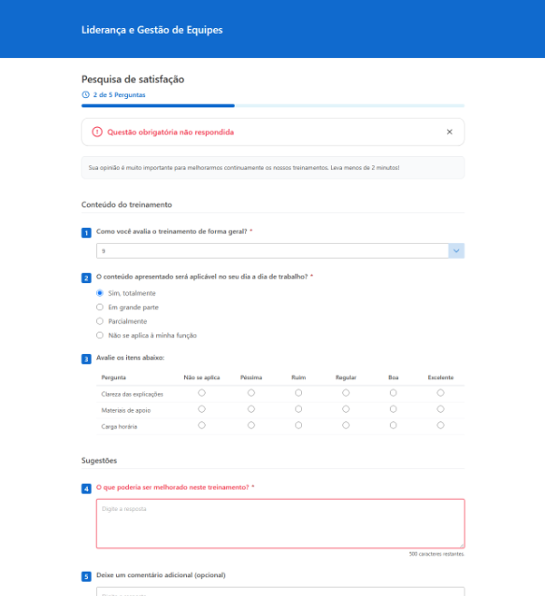545x596 pixels.
Task: Click the '2 de 5 Perguntas' text
Action: (x=119, y=94)
